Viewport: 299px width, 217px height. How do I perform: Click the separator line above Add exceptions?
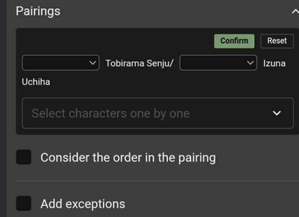click(x=157, y=180)
